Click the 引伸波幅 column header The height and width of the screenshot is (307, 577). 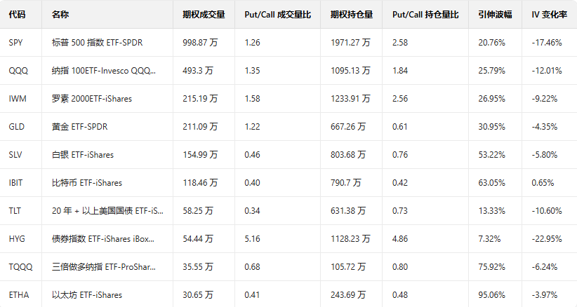click(493, 14)
